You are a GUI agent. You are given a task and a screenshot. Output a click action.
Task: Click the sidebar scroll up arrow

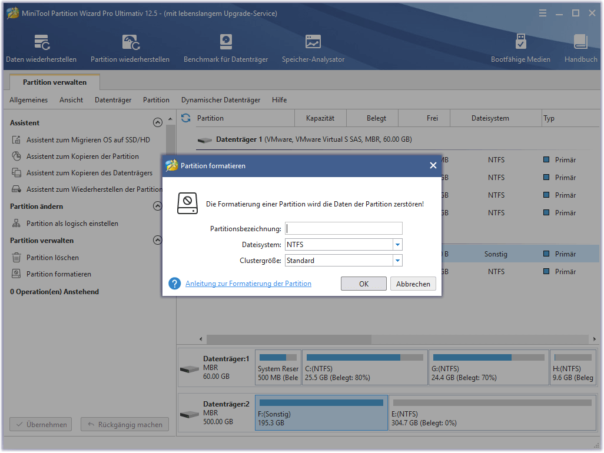click(x=170, y=119)
